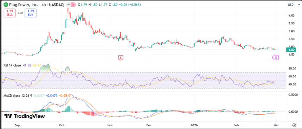Click the SELL 1.79 button
The width and height of the screenshot is (302, 129).
click(9, 13)
